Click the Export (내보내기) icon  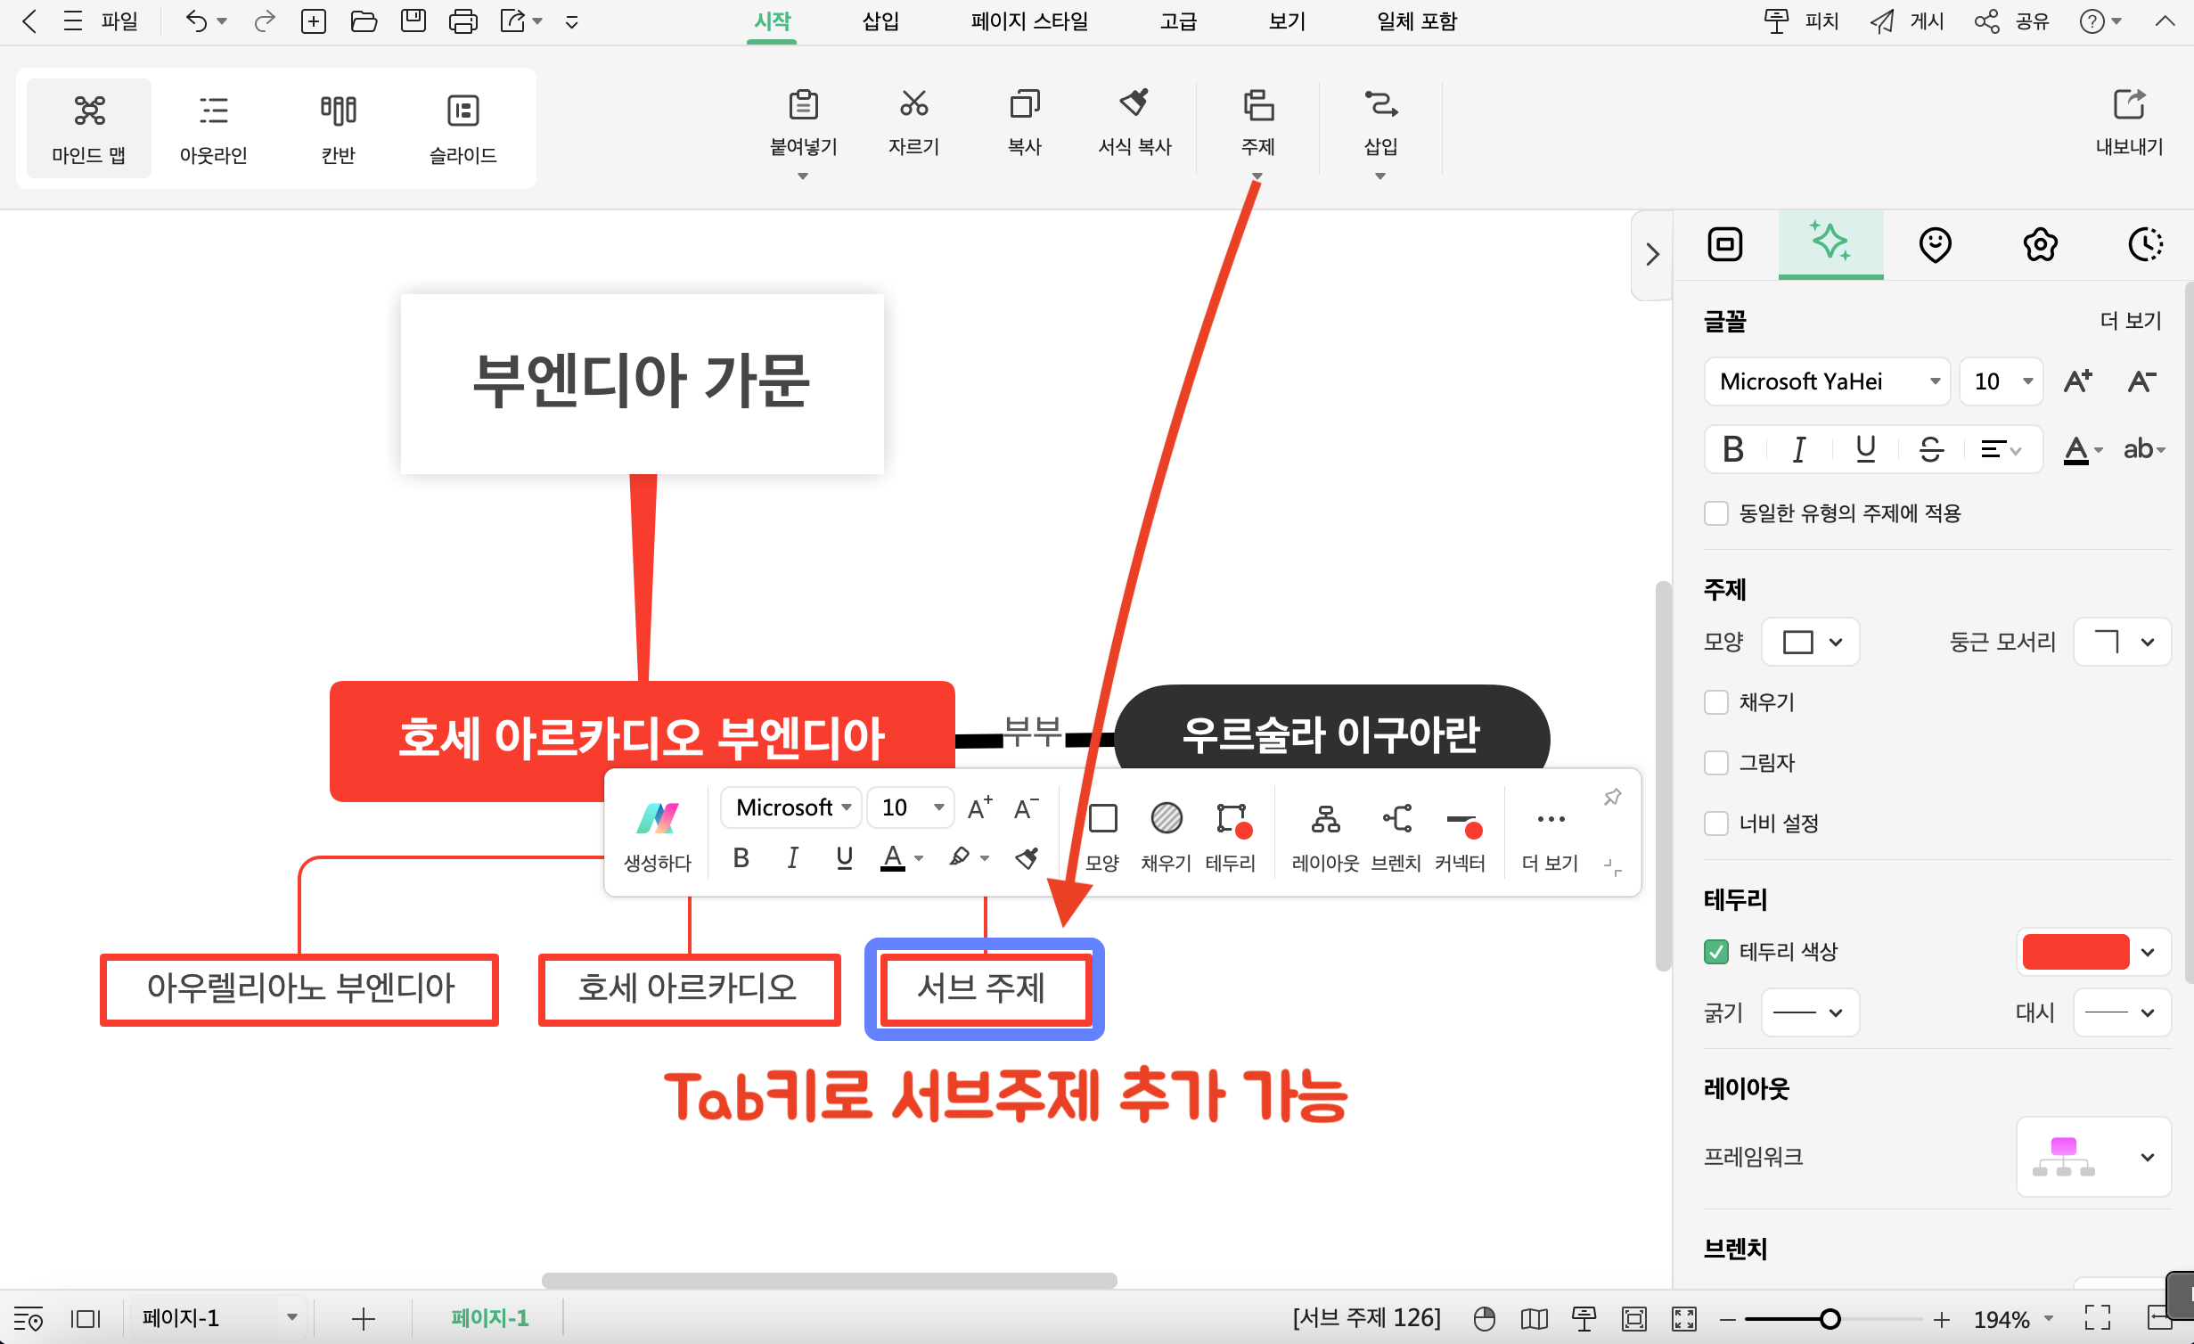click(x=2129, y=104)
